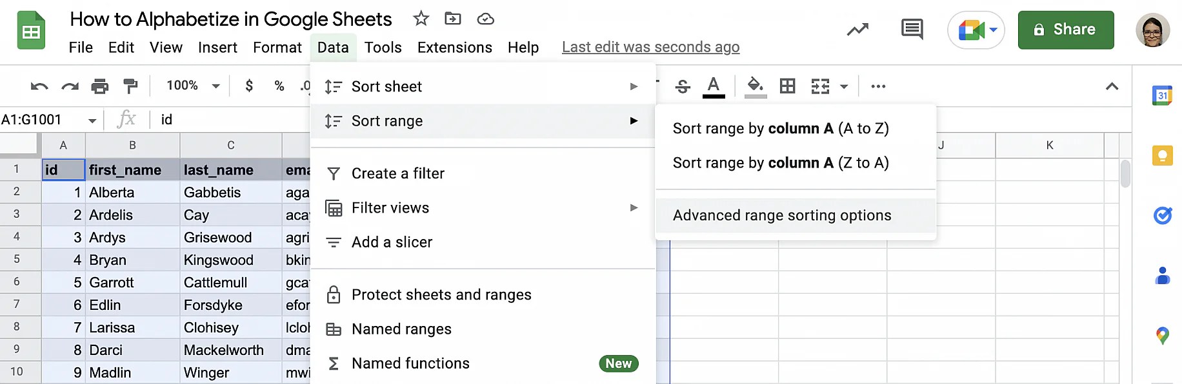Image resolution: width=1182 pixels, height=384 pixels.
Task: Click the document title text
Action: [x=231, y=19]
